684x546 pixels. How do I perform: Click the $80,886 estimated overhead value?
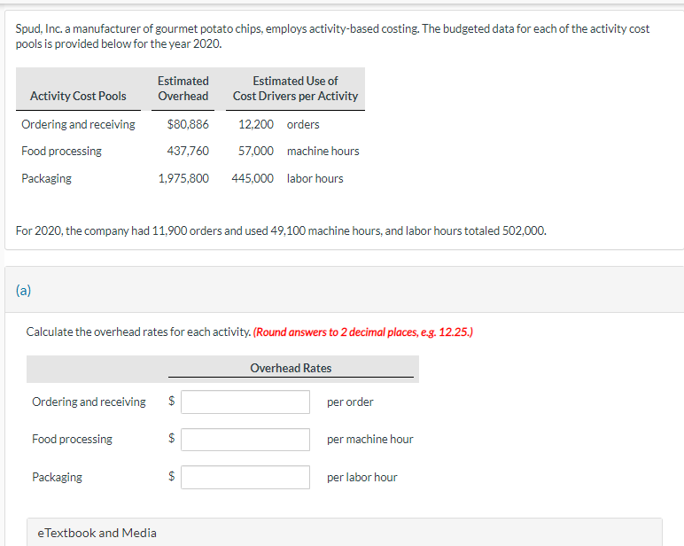point(188,124)
